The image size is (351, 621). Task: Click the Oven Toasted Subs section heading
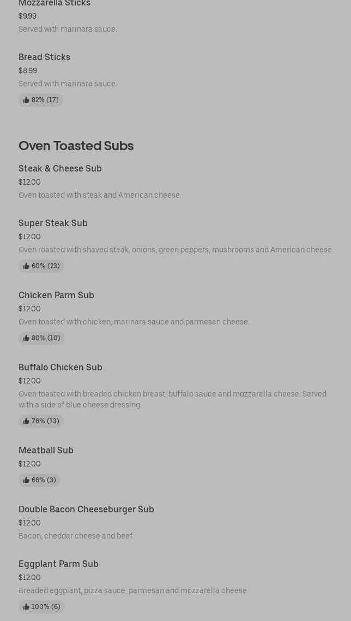[76, 145]
